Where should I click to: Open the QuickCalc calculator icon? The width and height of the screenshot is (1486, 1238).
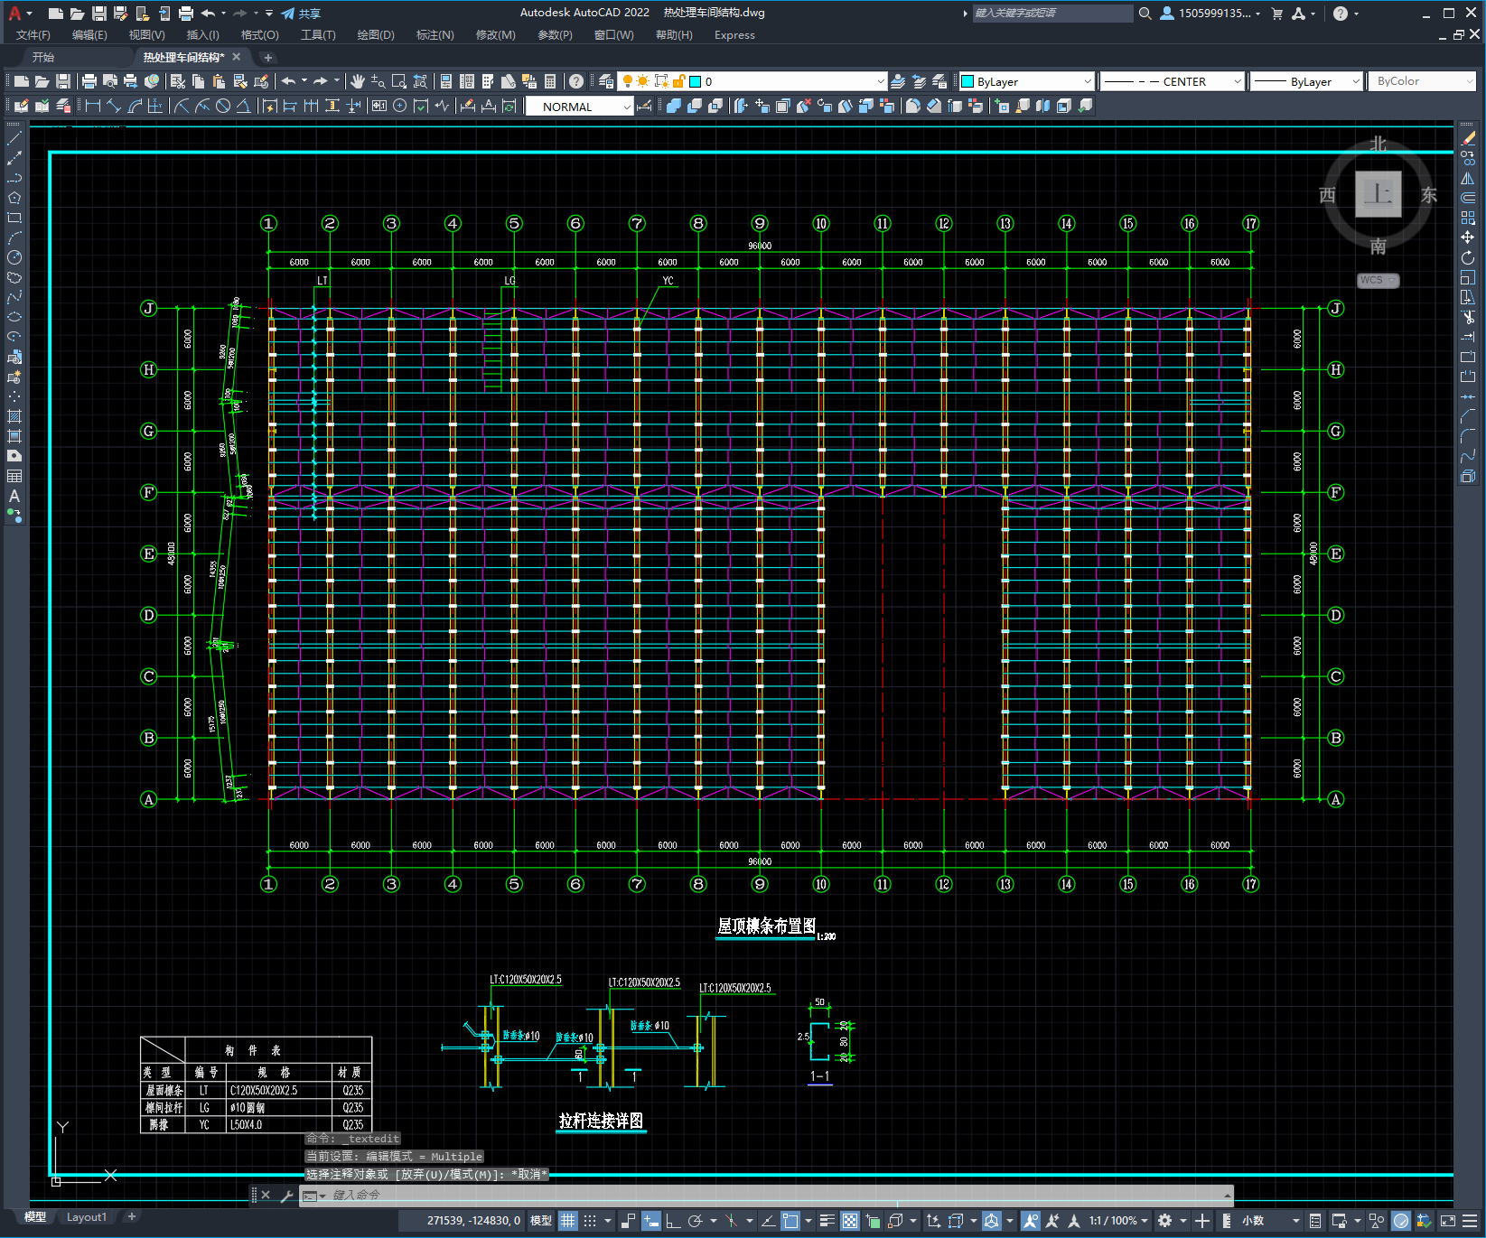(x=550, y=81)
